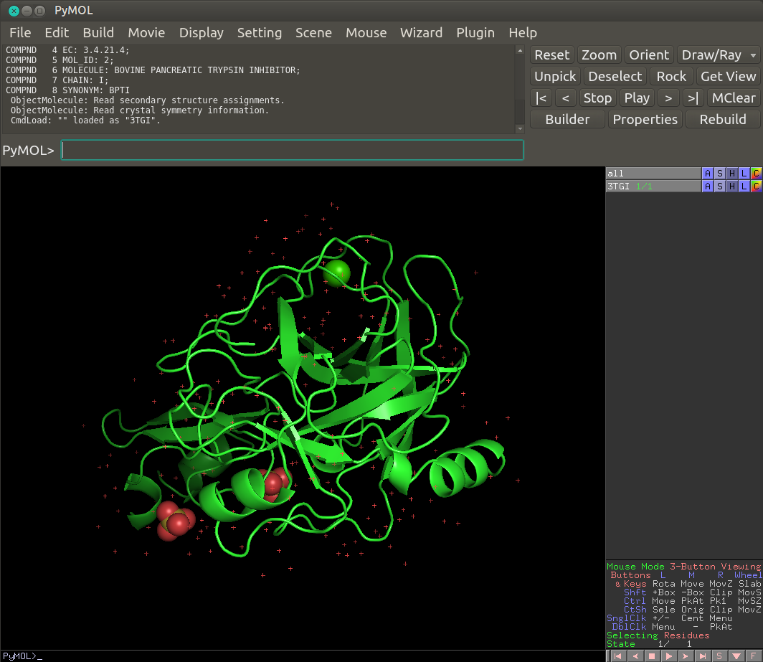Open the Edit menu

57,32
